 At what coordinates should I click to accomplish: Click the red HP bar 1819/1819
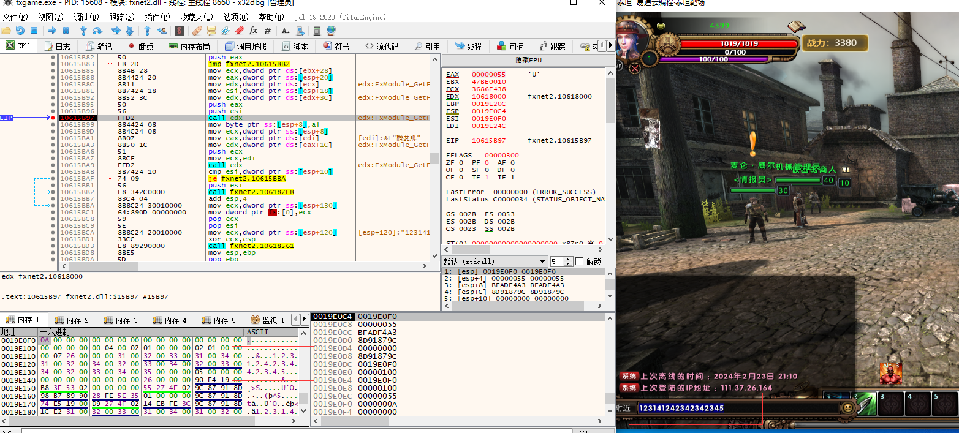[738, 43]
